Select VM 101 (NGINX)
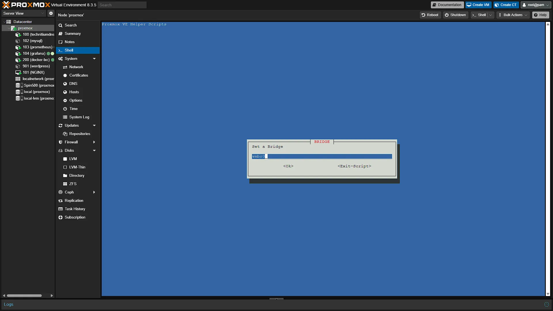 pos(30,73)
